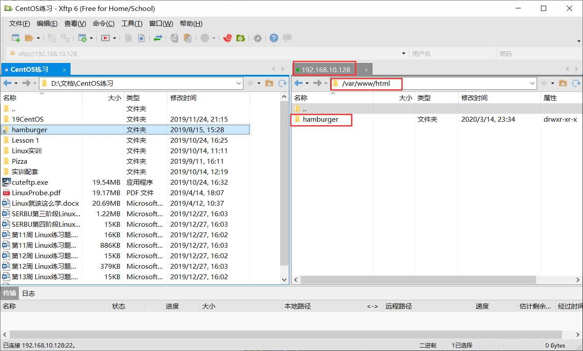Click the New Session toolbar icon

tap(16, 38)
